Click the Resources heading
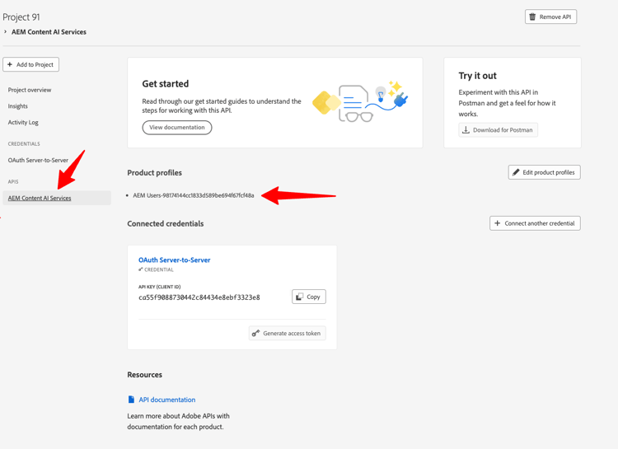Image resolution: width=618 pixels, height=449 pixels. [145, 375]
